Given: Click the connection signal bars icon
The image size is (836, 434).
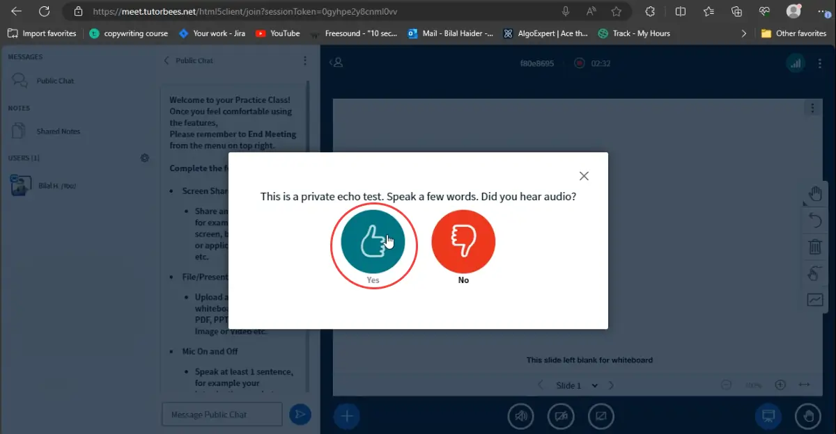Looking at the screenshot, I should tap(795, 63).
